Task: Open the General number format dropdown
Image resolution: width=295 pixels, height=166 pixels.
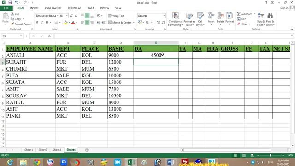Action: 164,16
